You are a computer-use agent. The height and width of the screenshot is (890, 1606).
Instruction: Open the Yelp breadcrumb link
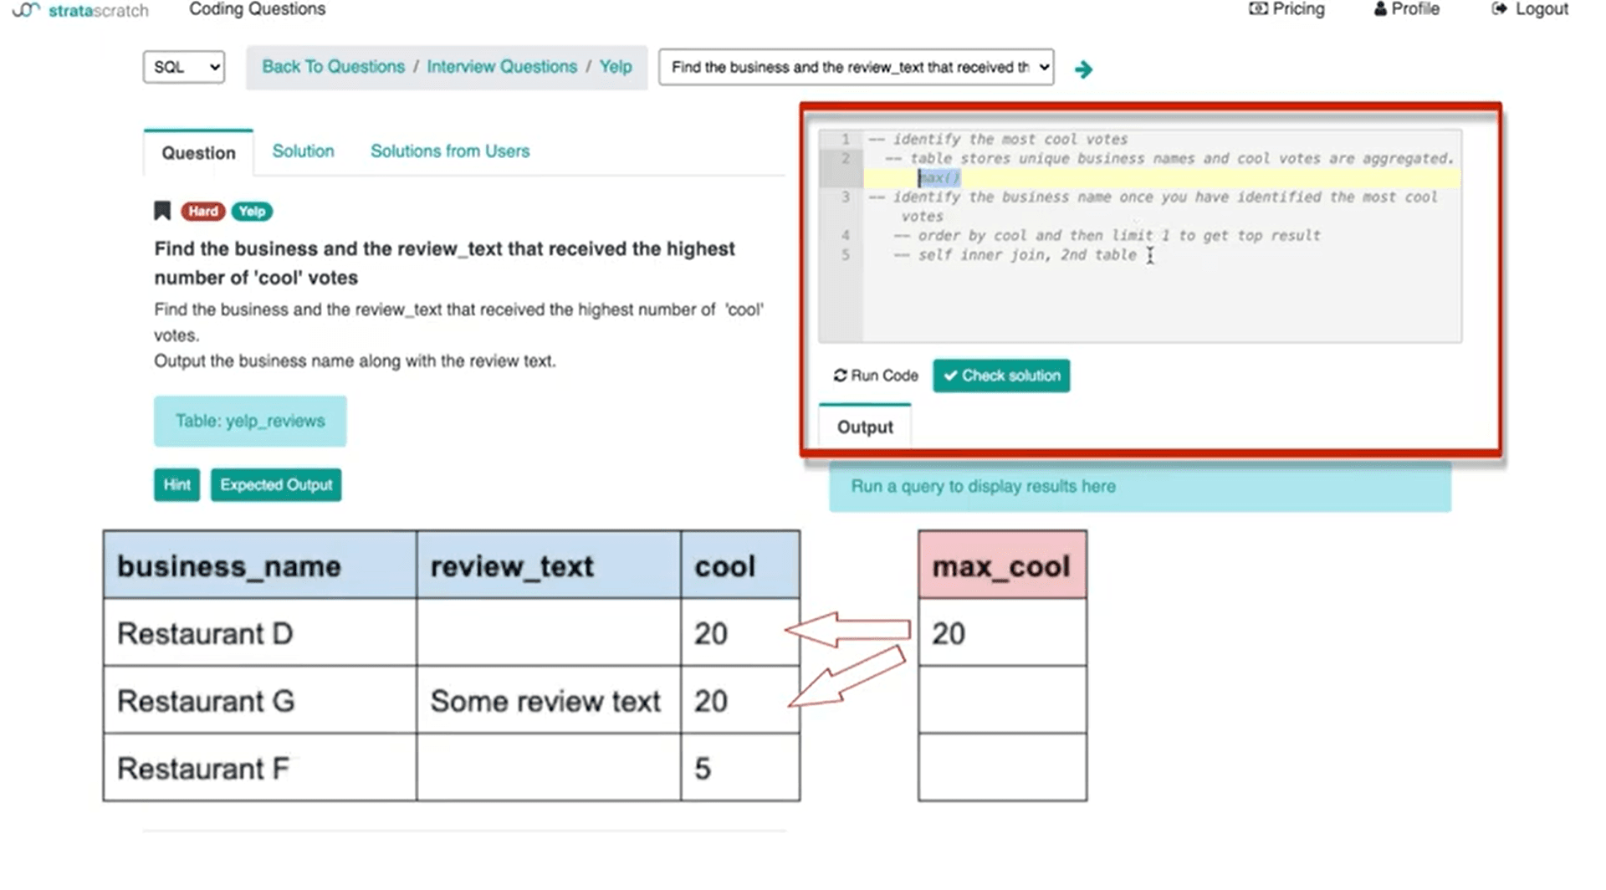coord(615,66)
